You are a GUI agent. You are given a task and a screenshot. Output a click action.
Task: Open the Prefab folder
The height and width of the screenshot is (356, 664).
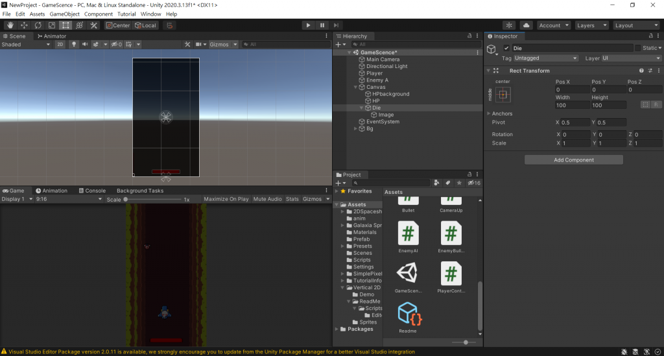361,239
